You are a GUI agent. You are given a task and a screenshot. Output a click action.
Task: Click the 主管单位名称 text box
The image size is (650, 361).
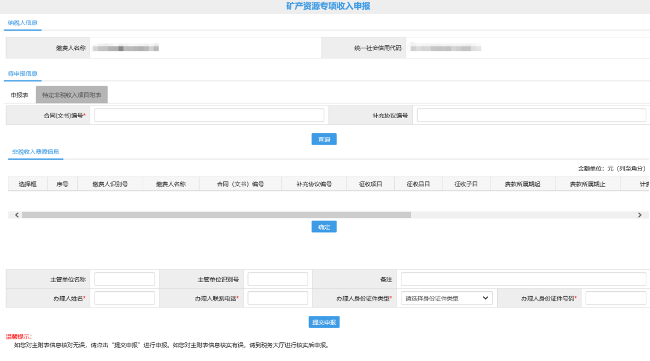coord(125,279)
